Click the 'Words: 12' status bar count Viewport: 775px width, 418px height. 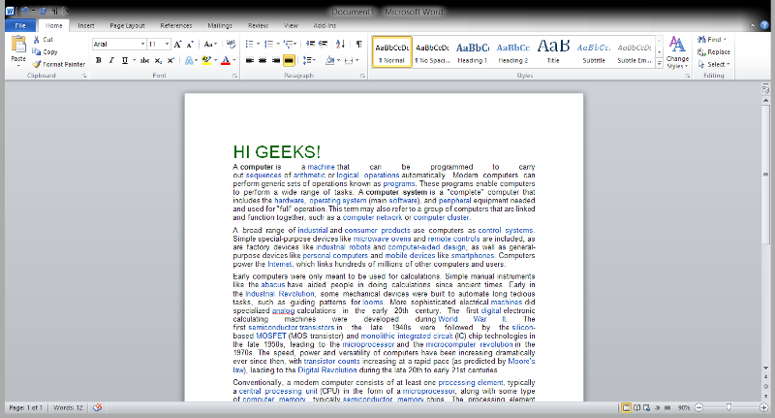(68, 407)
